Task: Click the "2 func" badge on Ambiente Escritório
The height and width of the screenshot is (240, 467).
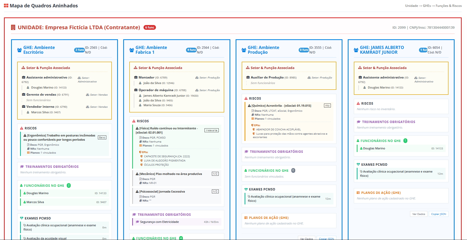Action: pos(80,50)
